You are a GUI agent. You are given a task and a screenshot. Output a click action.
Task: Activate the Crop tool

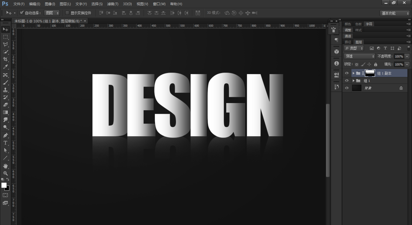(x=6, y=60)
